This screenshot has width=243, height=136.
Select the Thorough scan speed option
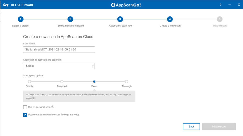coord(126,82)
